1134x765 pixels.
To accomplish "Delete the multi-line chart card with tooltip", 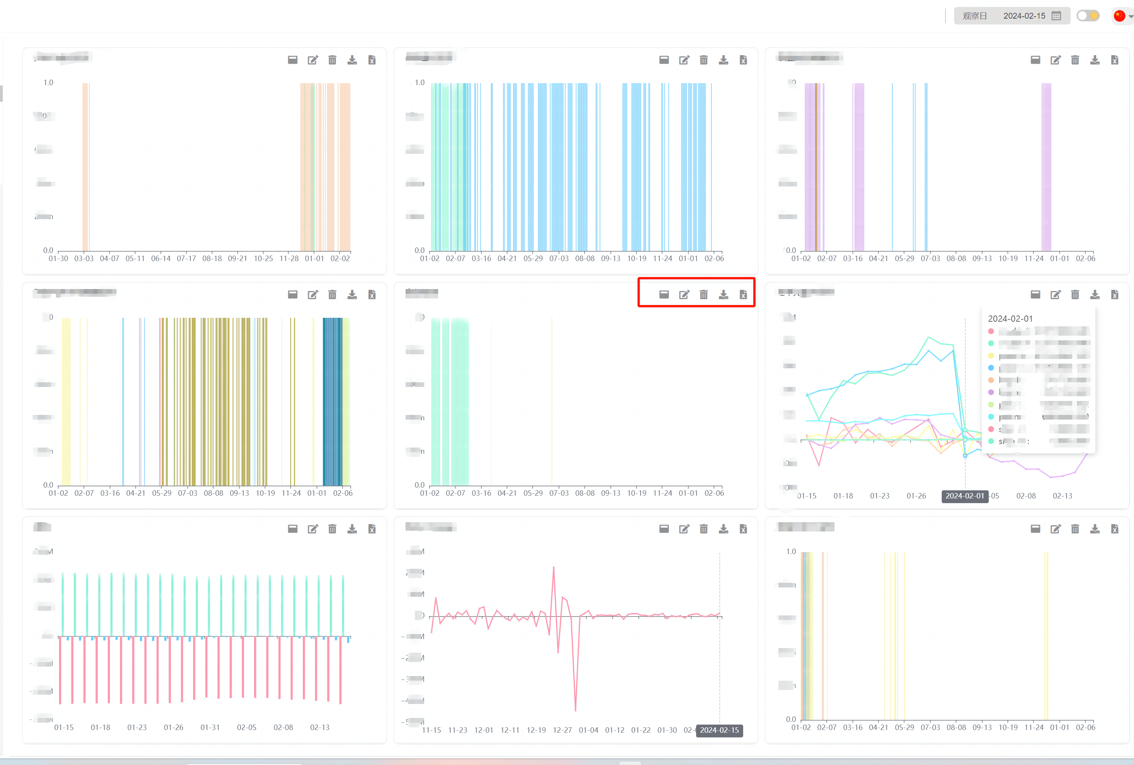I will [1075, 294].
